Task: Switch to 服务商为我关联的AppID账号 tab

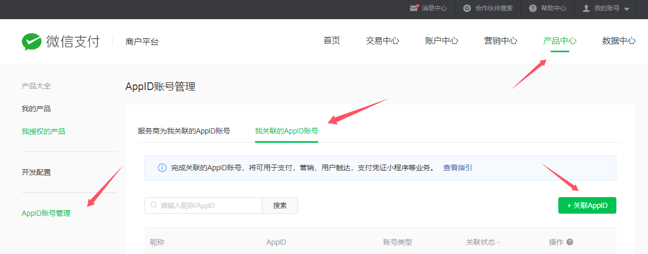Action: [x=184, y=131]
